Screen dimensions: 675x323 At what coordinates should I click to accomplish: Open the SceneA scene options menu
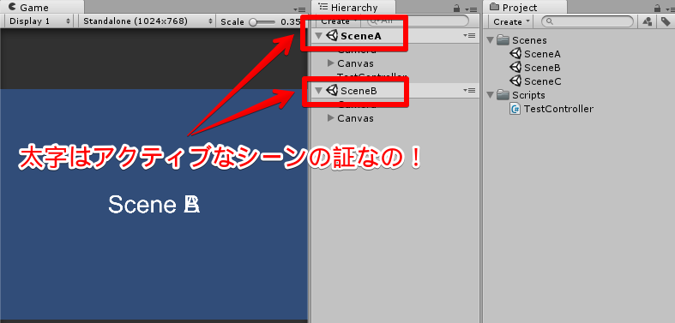470,36
